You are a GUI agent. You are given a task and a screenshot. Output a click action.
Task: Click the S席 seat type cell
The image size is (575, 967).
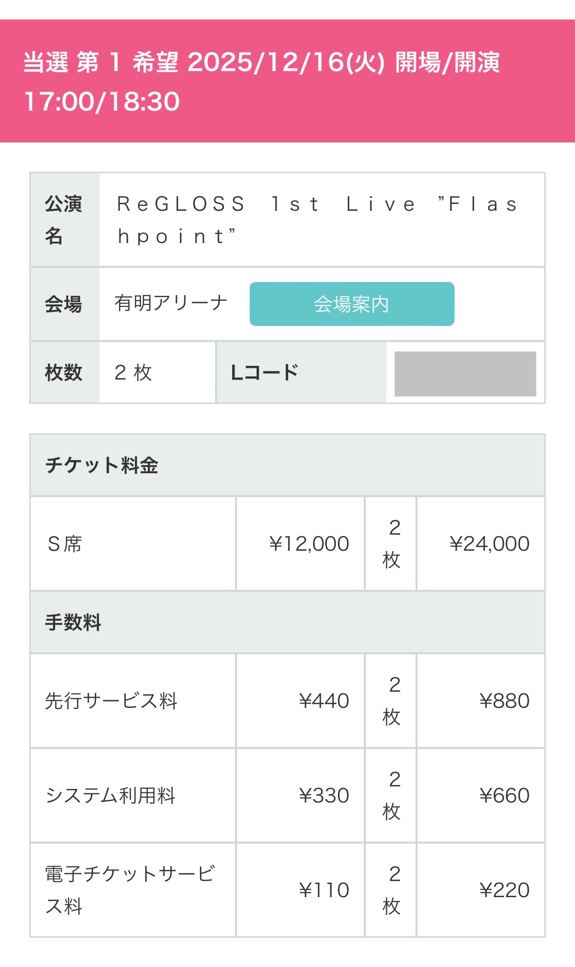point(65,544)
